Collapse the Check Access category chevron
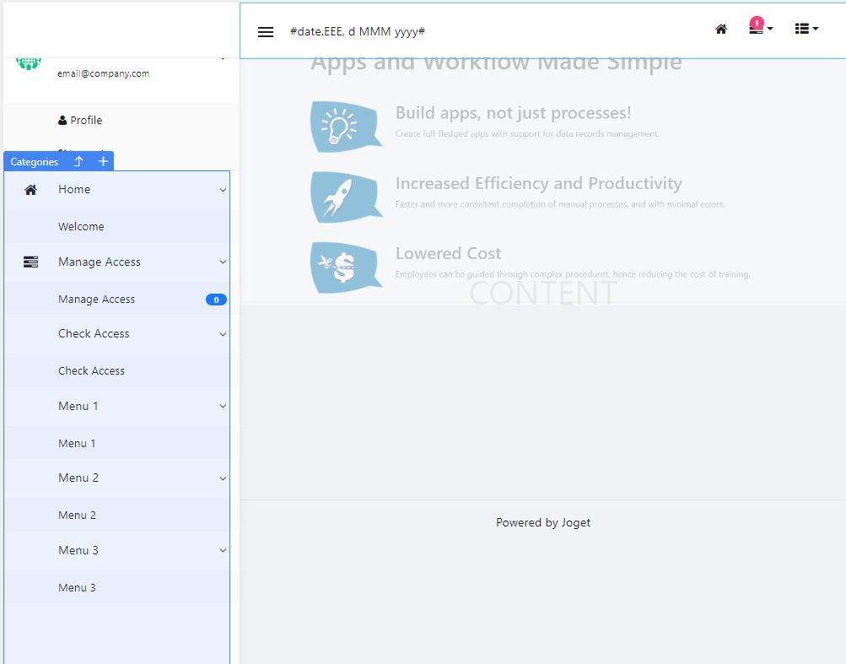The height and width of the screenshot is (664, 846). pyautogui.click(x=223, y=334)
